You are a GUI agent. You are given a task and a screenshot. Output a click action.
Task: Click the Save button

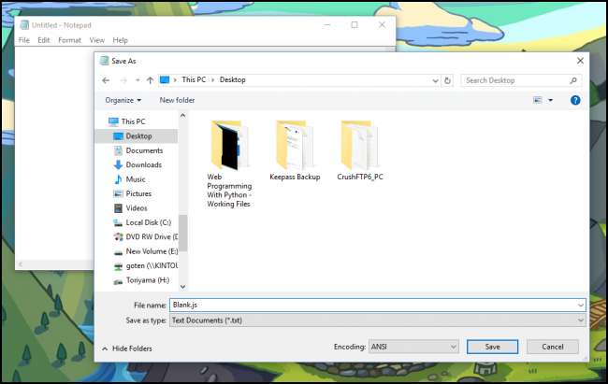[492, 347]
